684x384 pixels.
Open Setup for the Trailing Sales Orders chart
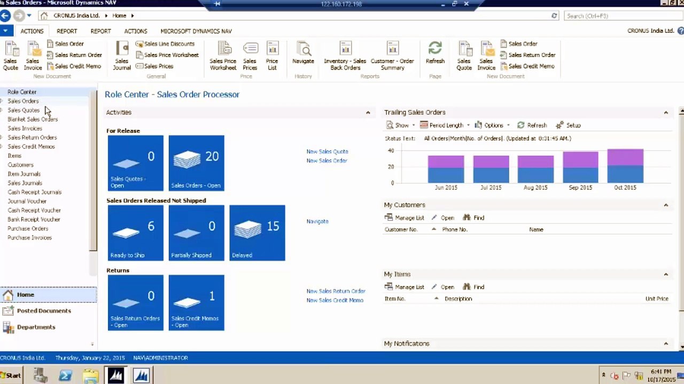coord(568,125)
